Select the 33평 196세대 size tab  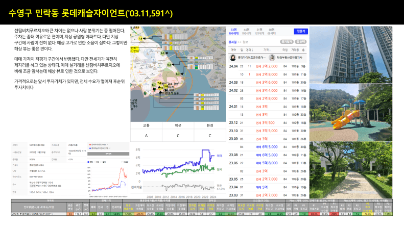point(233,32)
